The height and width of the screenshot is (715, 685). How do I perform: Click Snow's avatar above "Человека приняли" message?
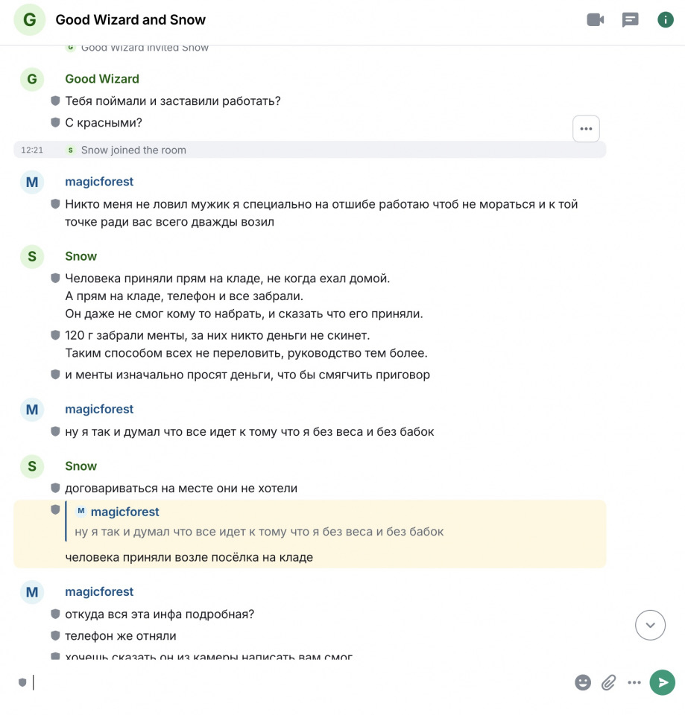32,256
